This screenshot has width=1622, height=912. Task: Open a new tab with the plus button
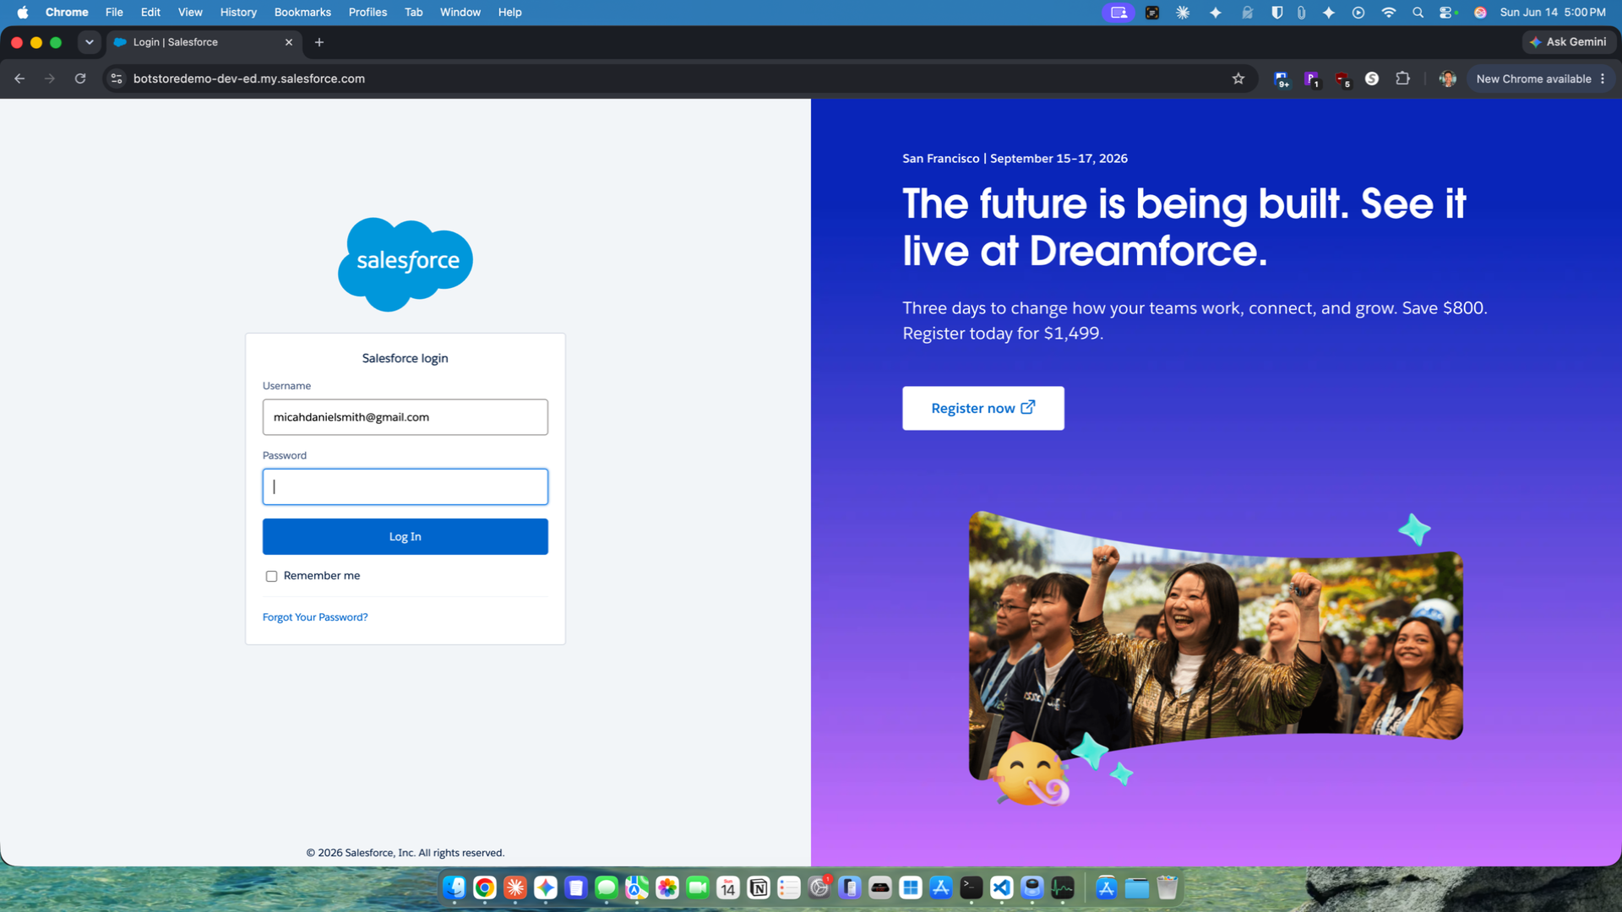pyautogui.click(x=319, y=42)
